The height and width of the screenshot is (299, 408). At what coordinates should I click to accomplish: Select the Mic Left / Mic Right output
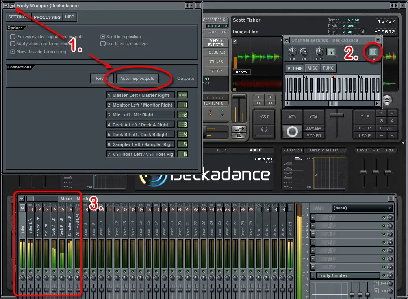coord(141,115)
